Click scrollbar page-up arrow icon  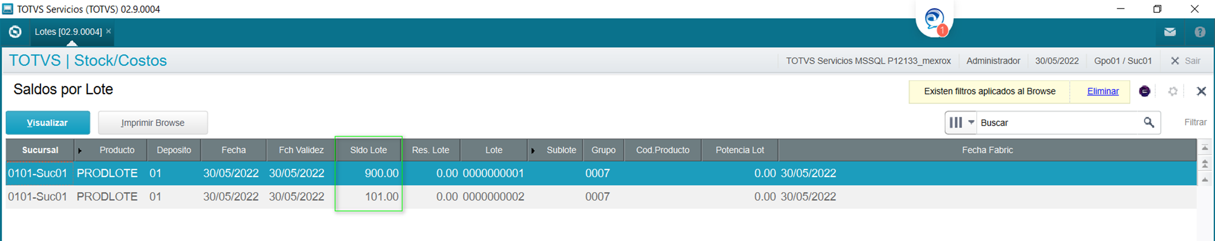coord(1204,164)
